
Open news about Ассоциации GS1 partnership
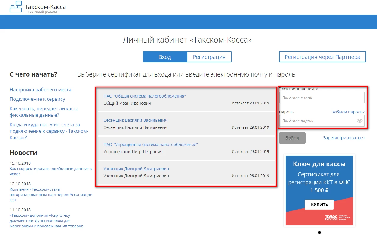pyautogui.click(x=51, y=194)
